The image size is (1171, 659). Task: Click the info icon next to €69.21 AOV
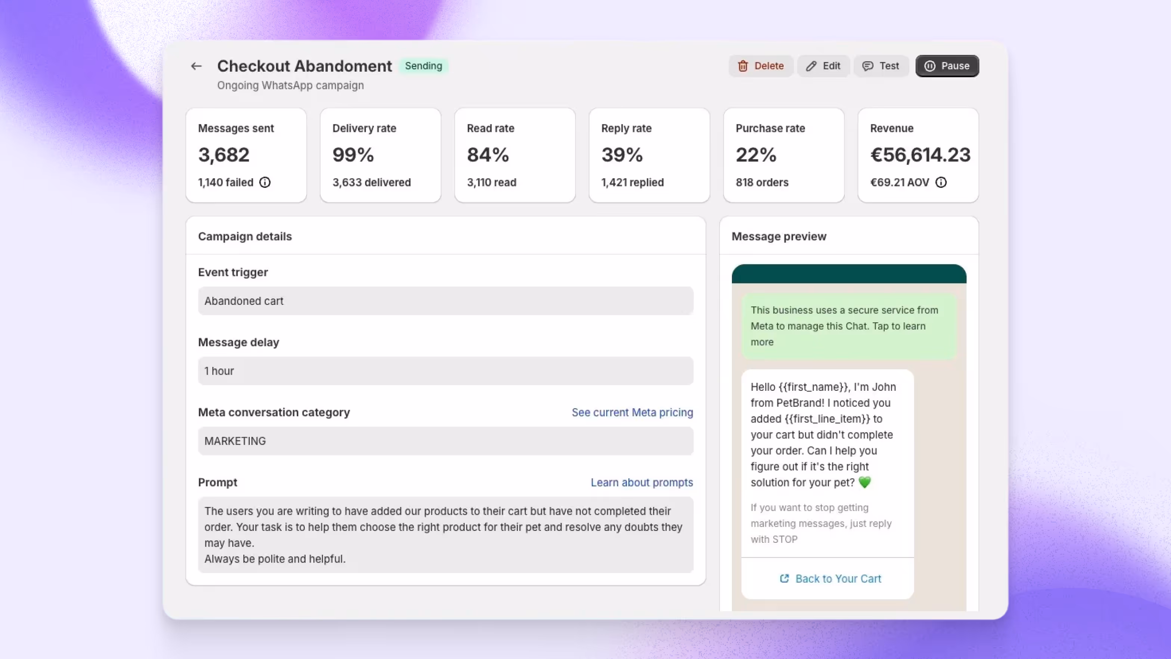click(941, 182)
